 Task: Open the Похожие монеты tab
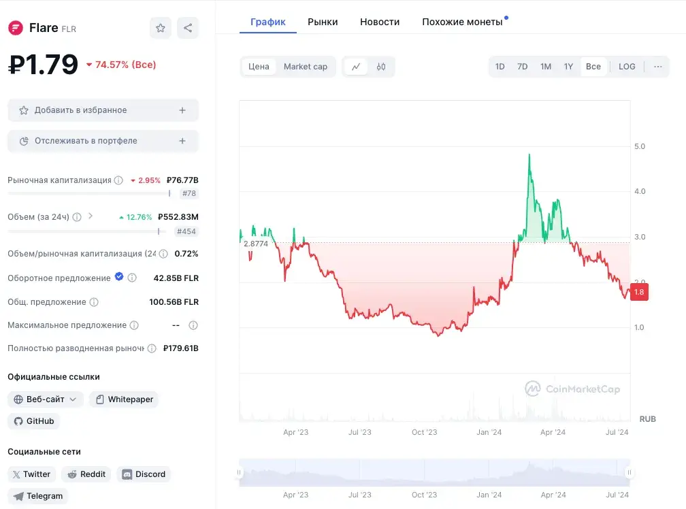(x=462, y=22)
